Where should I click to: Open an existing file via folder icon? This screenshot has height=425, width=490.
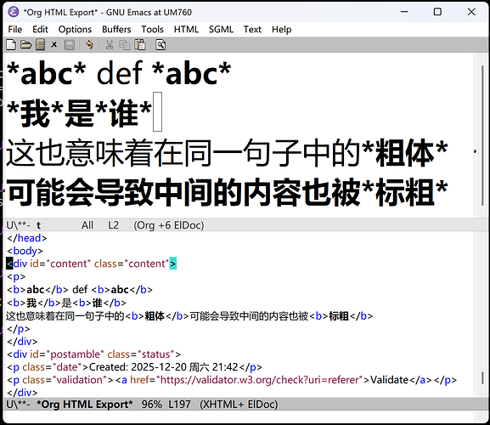pyautogui.click(x=26, y=45)
